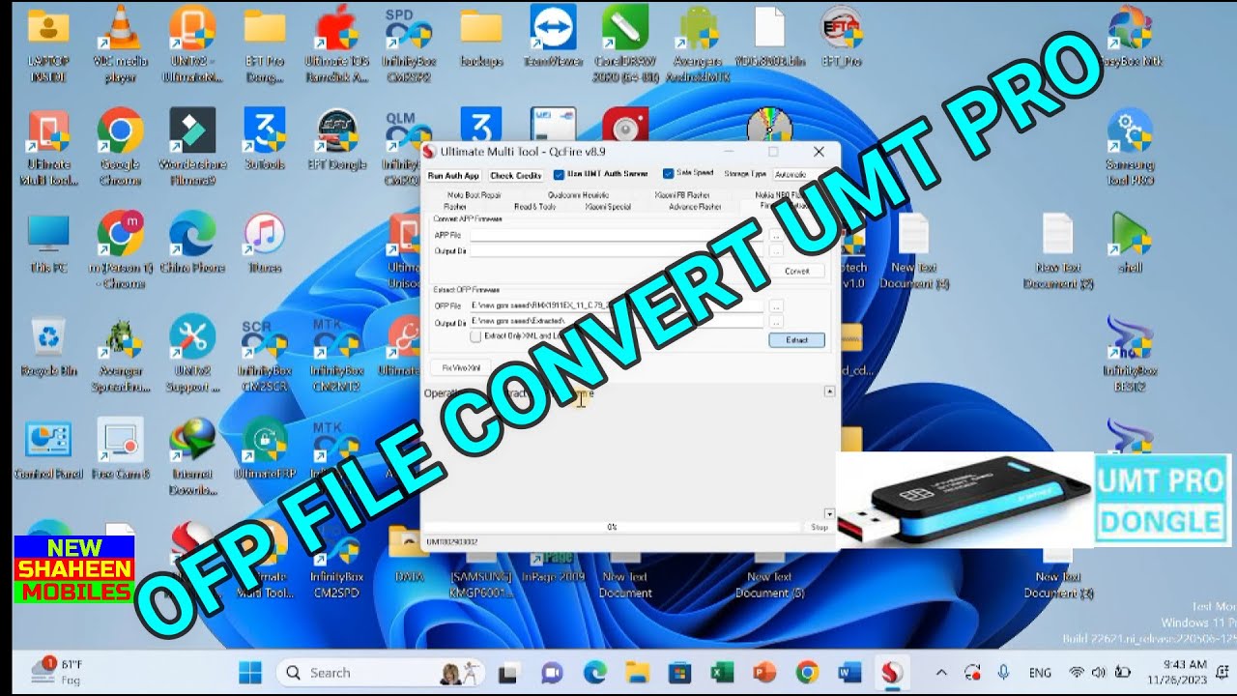Open the UltimateFRP shortcut

pos(264,449)
